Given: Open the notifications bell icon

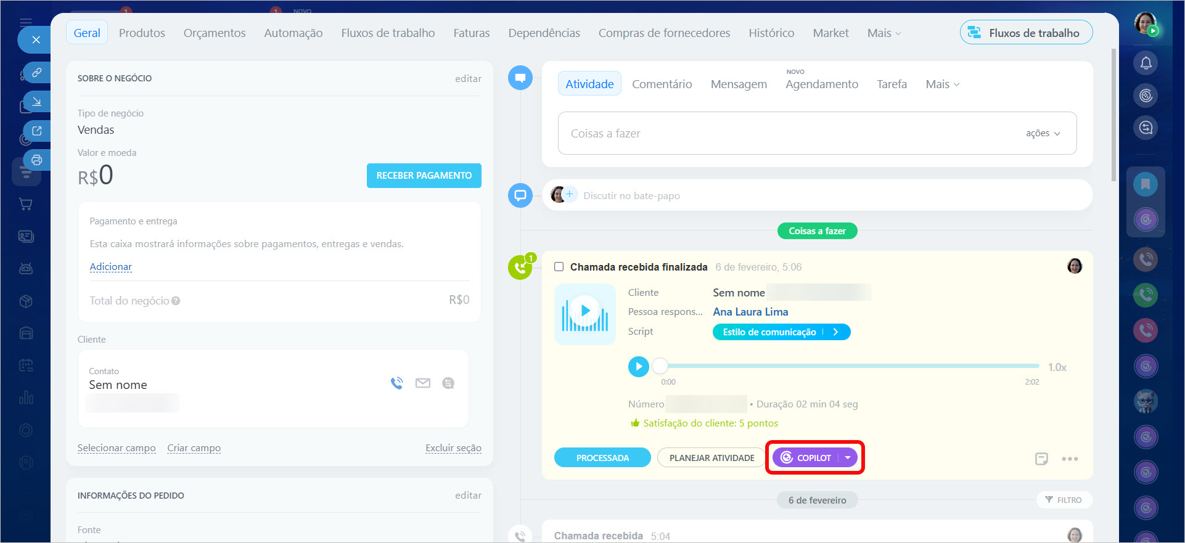Looking at the screenshot, I should click(1146, 63).
